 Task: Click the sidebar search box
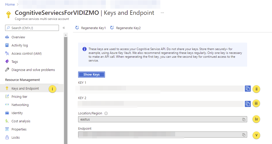click(32, 28)
